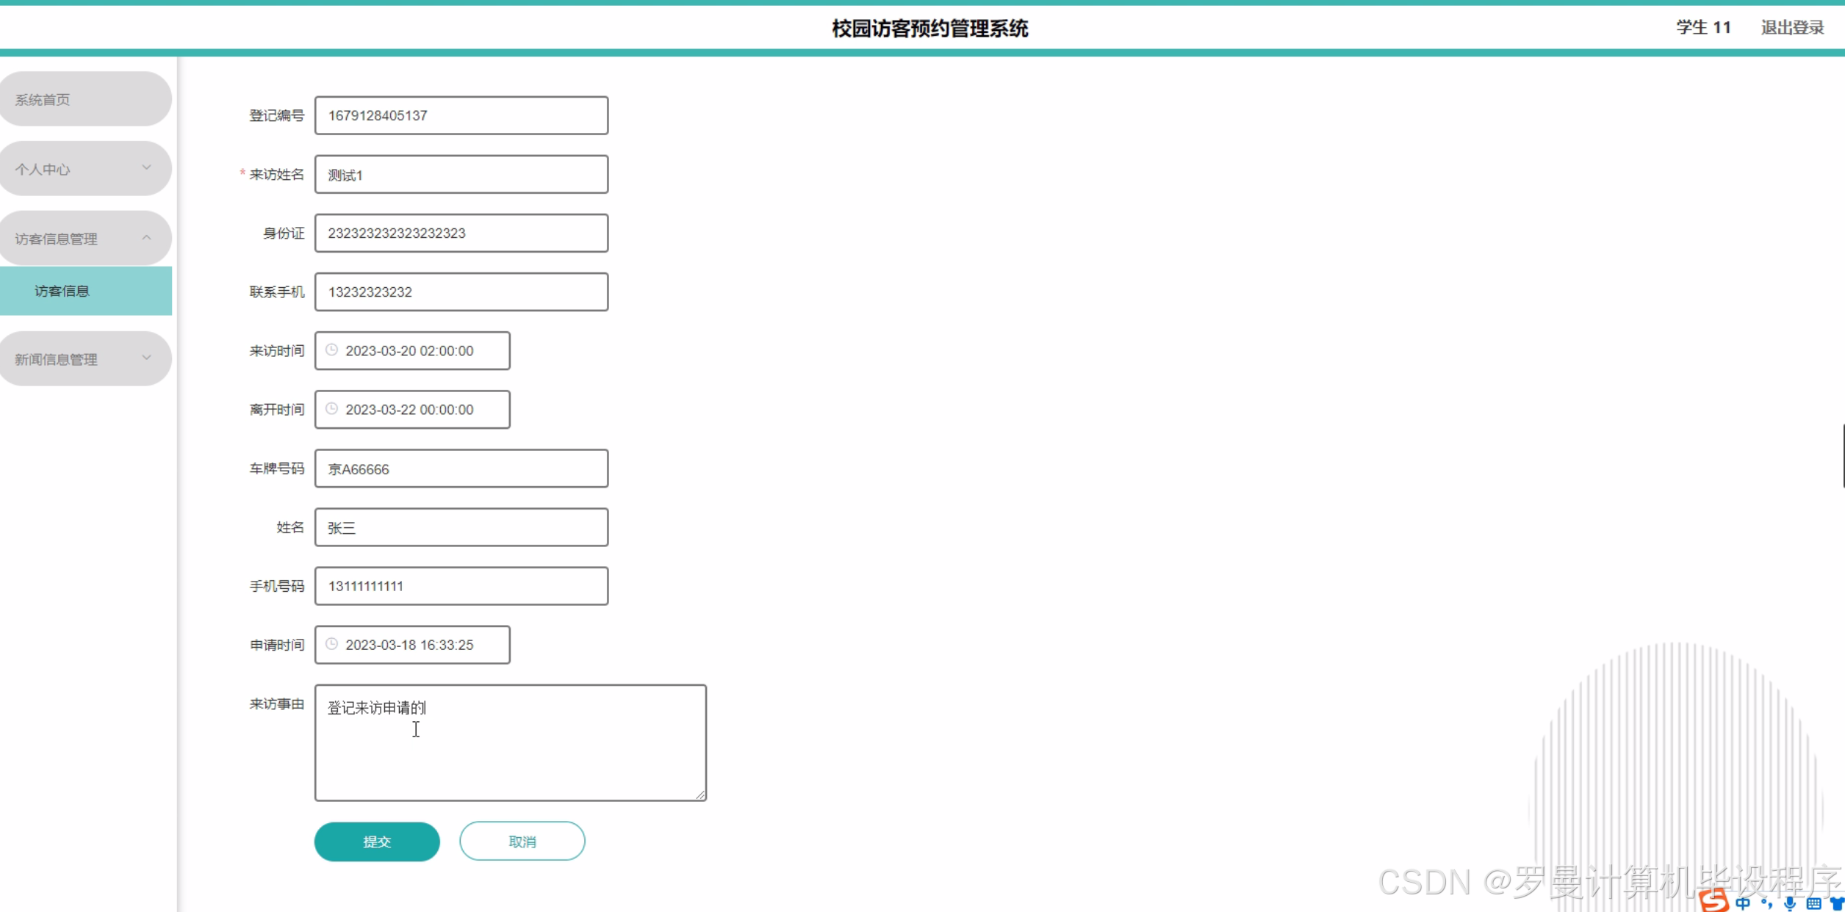Image resolution: width=1845 pixels, height=912 pixels.
Task: Click the 退出登录 logout link
Action: (x=1792, y=28)
